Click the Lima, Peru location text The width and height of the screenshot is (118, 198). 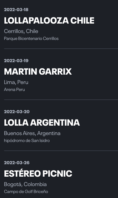pyautogui.click(x=16, y=82)
